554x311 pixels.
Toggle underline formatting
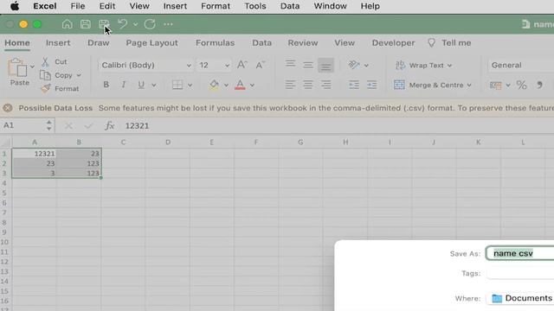(x=141, y=85)
